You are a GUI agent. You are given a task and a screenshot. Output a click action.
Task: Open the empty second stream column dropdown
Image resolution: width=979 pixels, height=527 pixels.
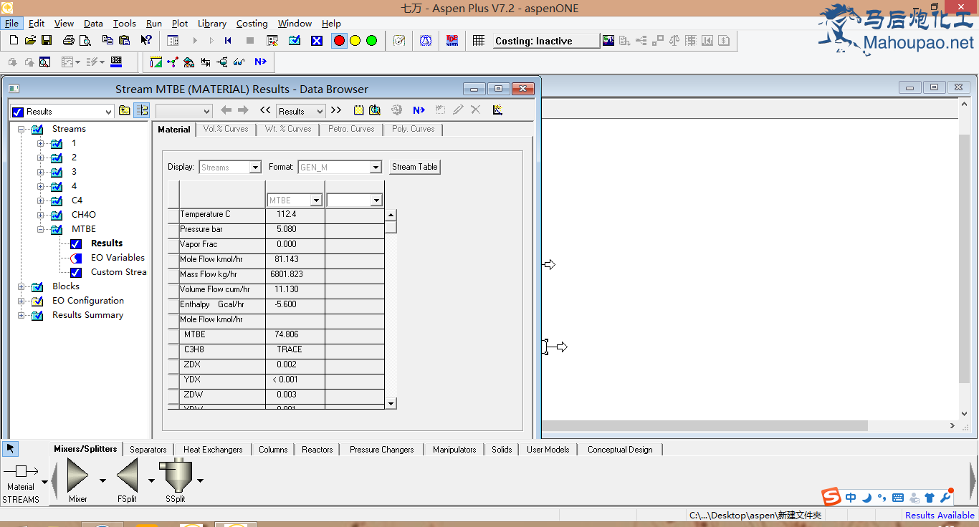point(376,200)
